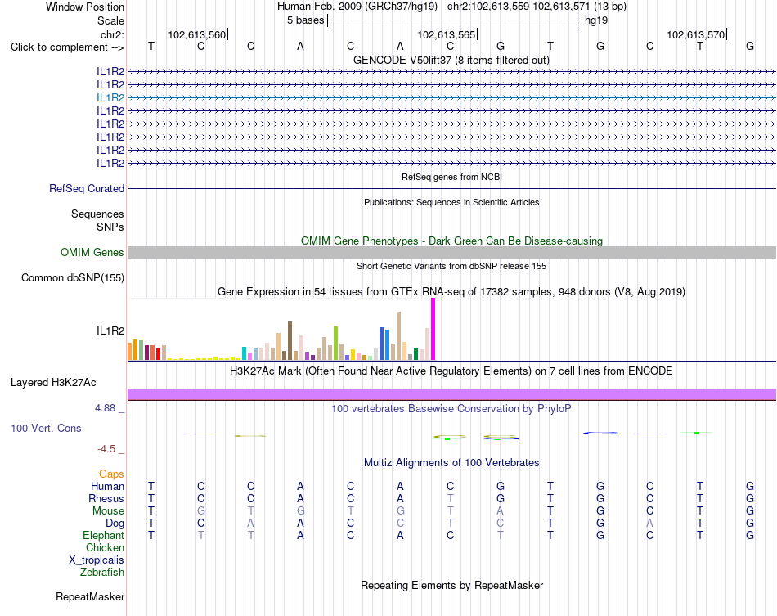777x616 pixels.
Task: Click the IL1R2 label beside the GTEx bar chart
Action: pyautogui.click(x=110, y=330)
